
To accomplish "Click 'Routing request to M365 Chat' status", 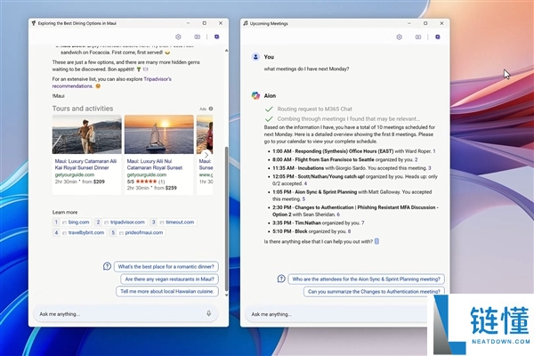I will click(x=315, y=109).
